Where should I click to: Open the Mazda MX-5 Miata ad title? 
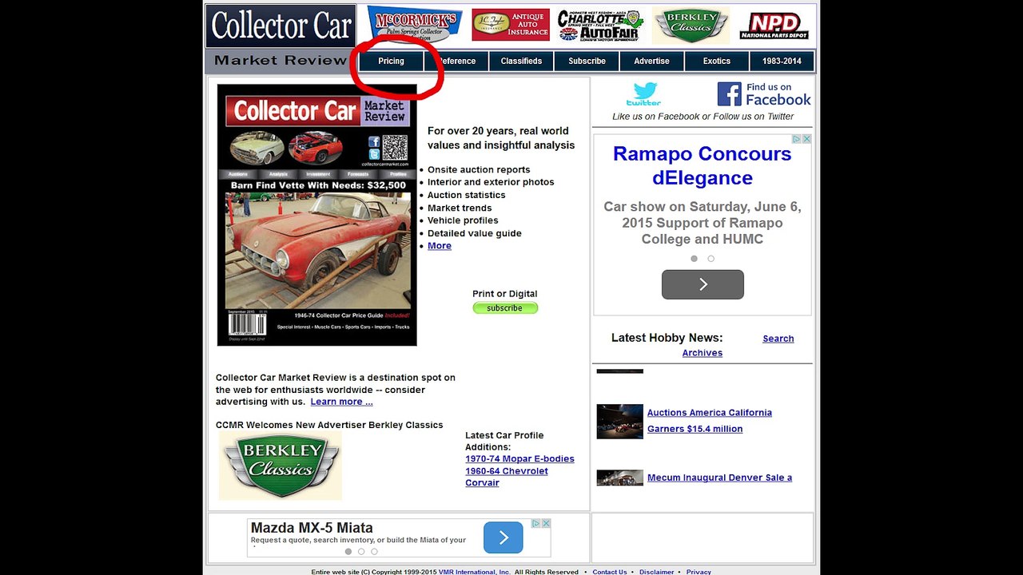(312, 528)
